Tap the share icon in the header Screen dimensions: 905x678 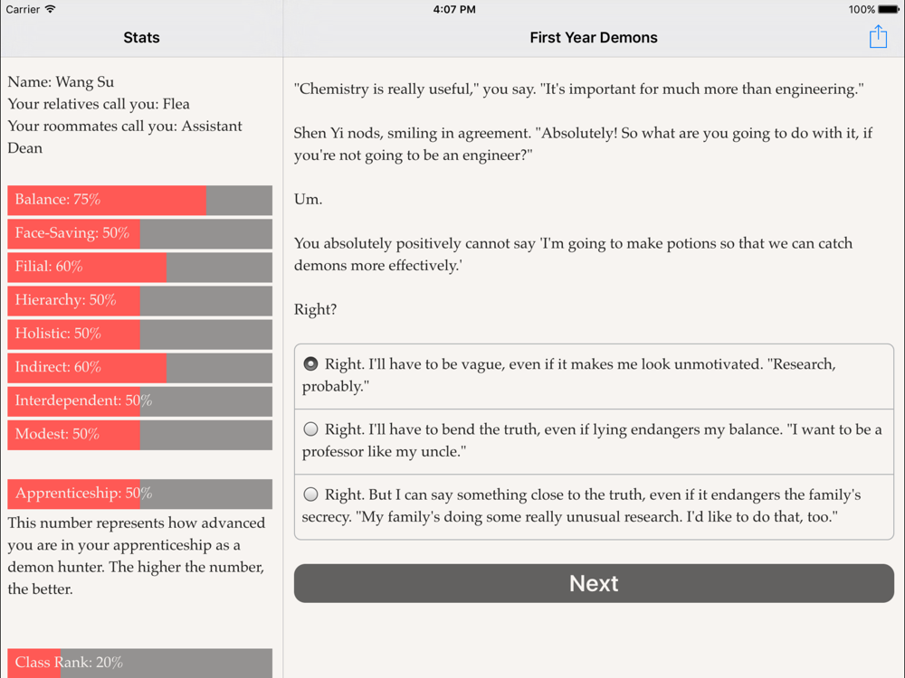coord(878,36)
